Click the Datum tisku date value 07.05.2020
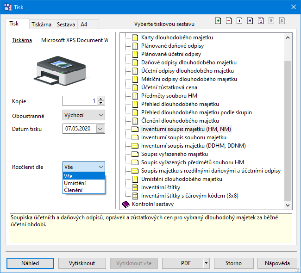The image size is (301, 273). tap(78, 129)
